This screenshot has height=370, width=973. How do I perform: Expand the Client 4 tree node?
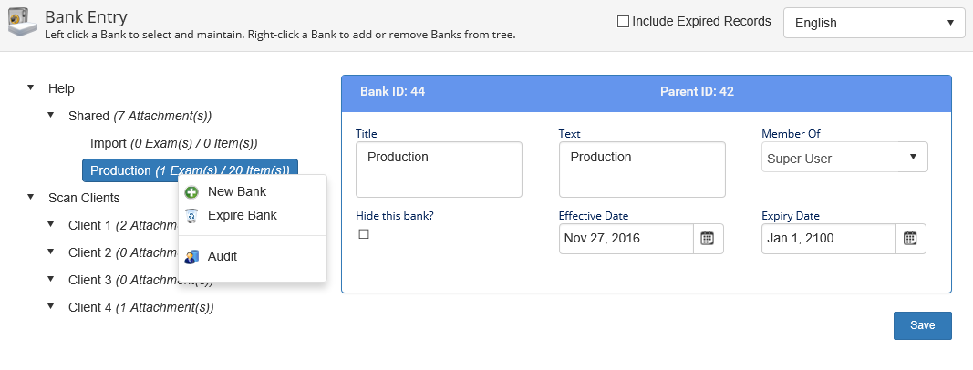tap(51, 307)
